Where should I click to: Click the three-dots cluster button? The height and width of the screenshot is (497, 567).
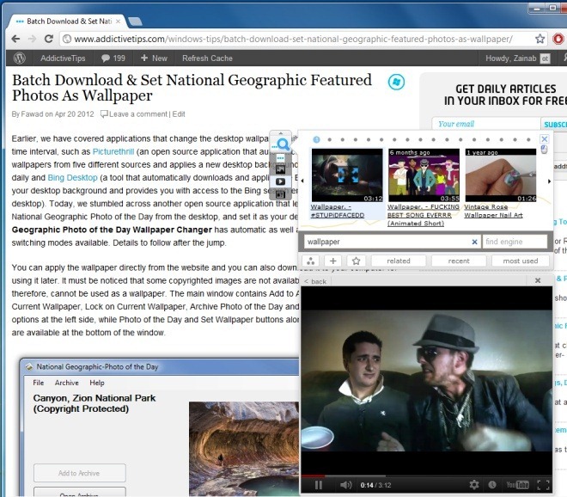pos(311,261)
